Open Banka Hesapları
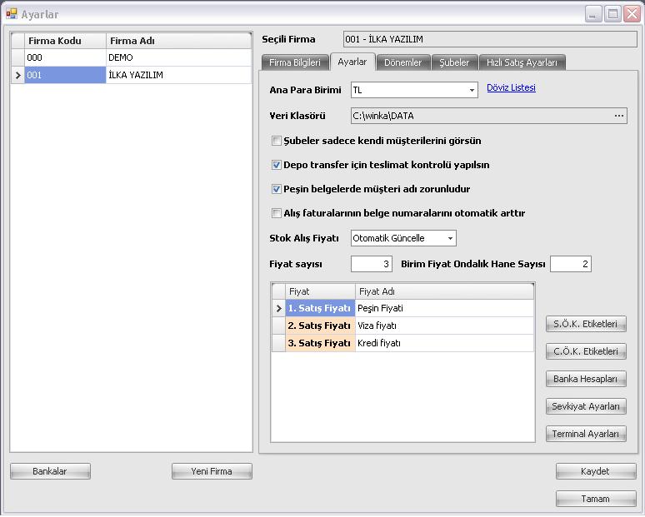Screen dimensions: 645x517 point(586,379)
